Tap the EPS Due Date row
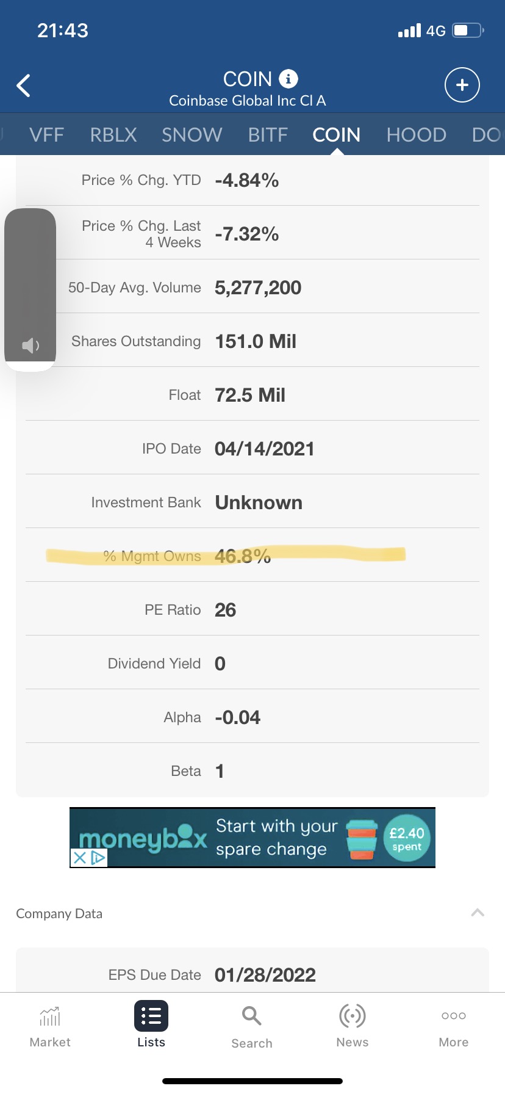Screen dimensions: 505x1094 (252, 974)
